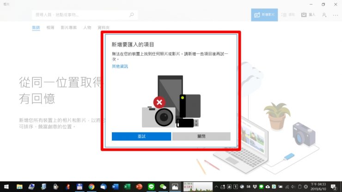
Task: Click the magnifier search icon
Action: 132,15
